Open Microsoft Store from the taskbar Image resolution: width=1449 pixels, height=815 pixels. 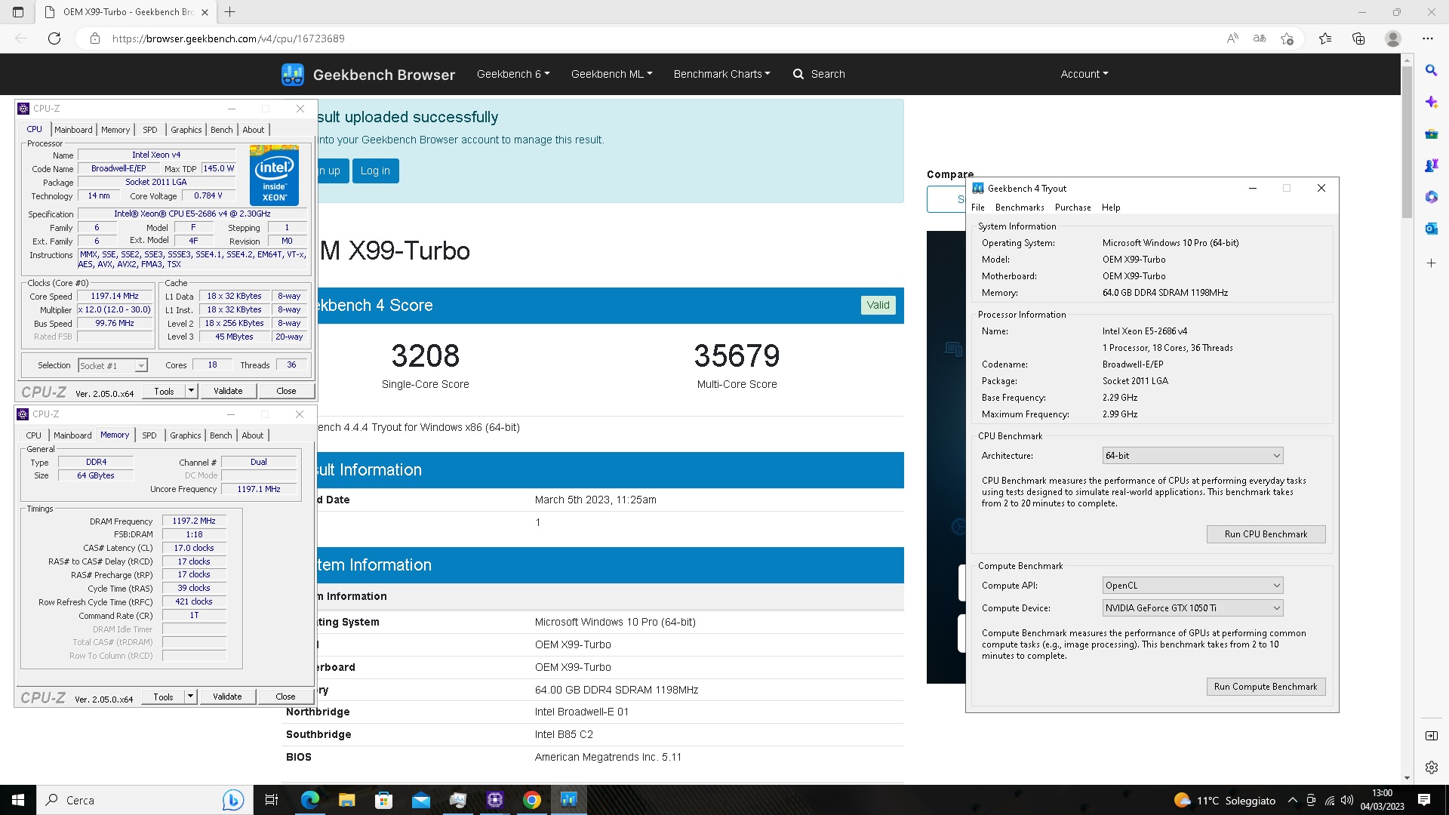tap(383, 800)
